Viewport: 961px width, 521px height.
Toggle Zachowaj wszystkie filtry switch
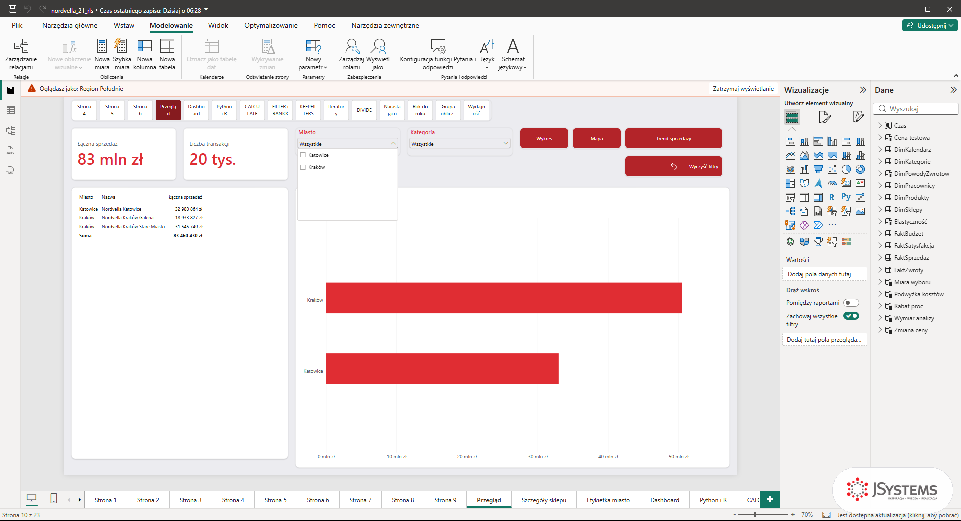(x=851, y=316)
